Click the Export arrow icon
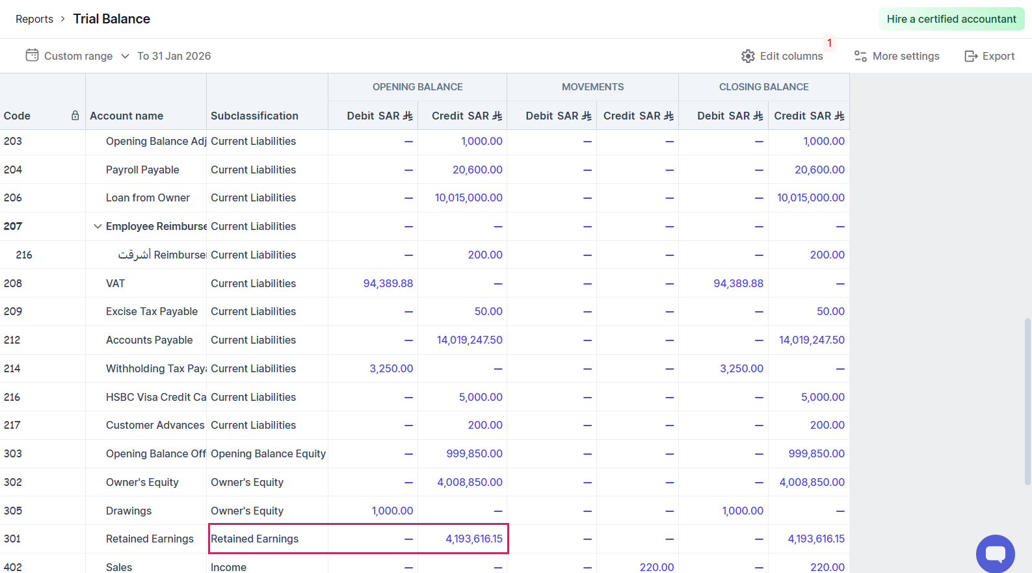Screen dimensions: 1032x573 coord(971,57)
